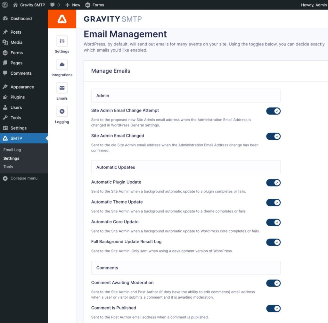Image resolution: width=328 pixels, height=323 pixels.
Task: Disable Comment Awaiting Moderation notifications
Action: (273, 283)
